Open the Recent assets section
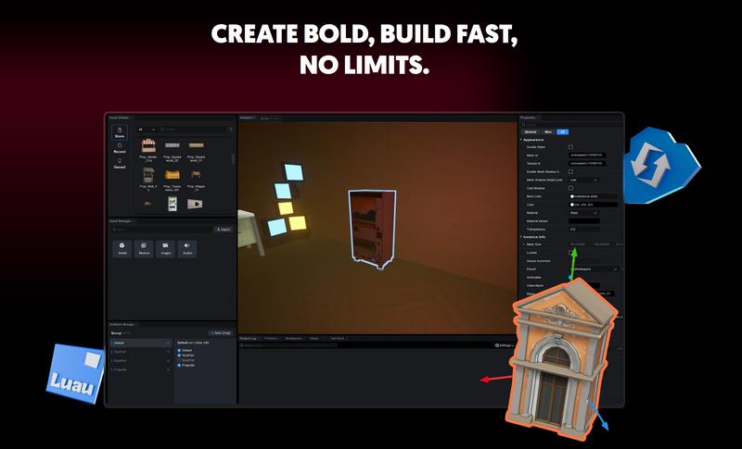Viewport: 742px width, 449px height. tap(120, 148)
